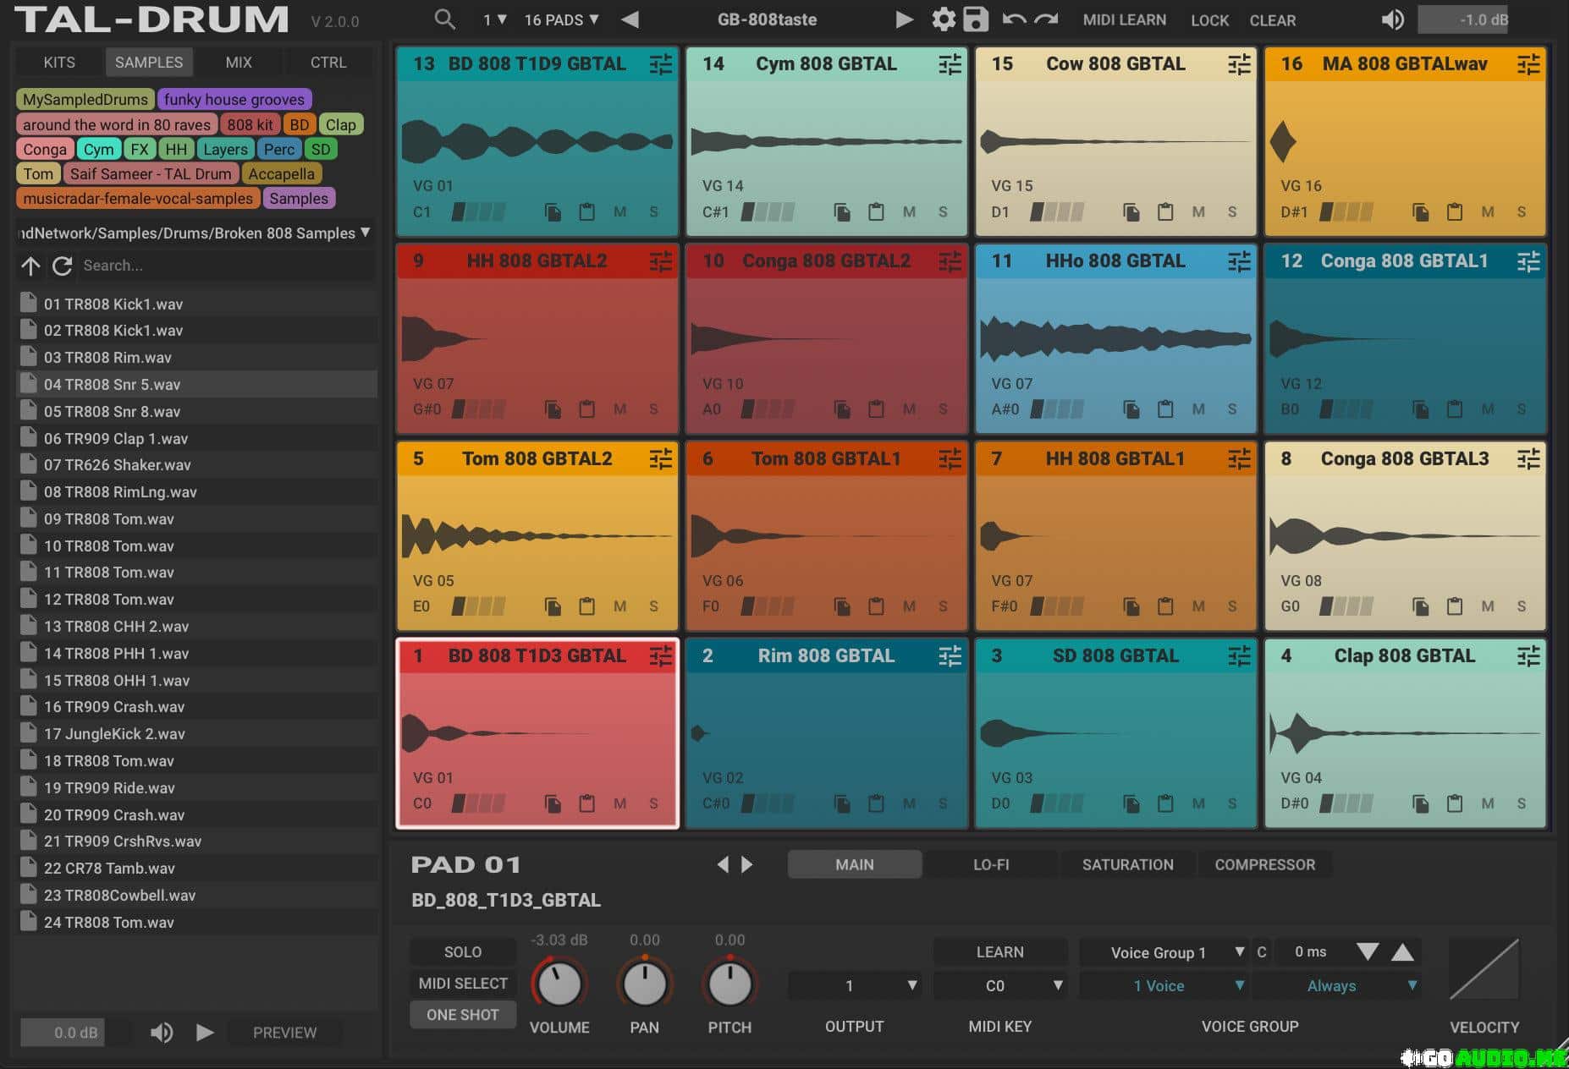The width and height of the screenshot is (1569, 1069).
Task: Mute pad 14 Cym 808 GBTAL
Action: [x=909, y=212]
